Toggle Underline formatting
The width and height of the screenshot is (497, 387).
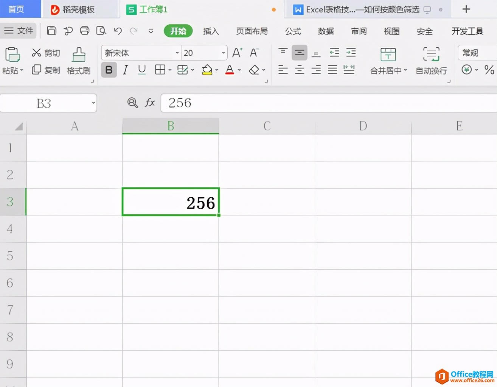click(142, 70)
